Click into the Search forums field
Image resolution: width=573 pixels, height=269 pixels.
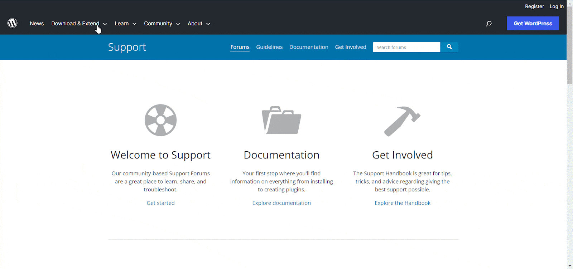(x=406, y=47)
